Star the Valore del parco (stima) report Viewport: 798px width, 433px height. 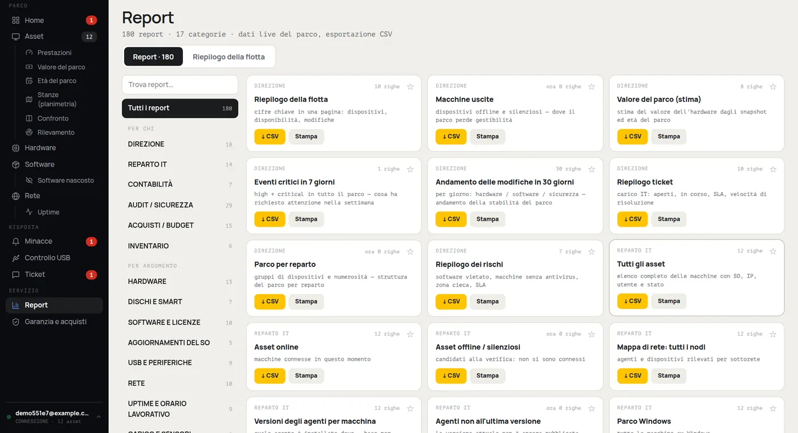click(x=773, y=87)
